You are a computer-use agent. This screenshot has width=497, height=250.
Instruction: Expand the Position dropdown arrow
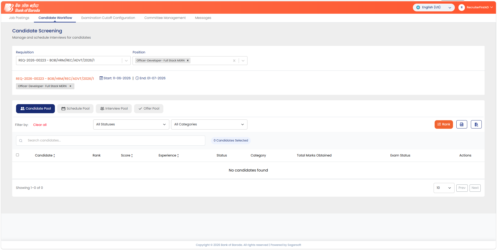tap(243, 61)
